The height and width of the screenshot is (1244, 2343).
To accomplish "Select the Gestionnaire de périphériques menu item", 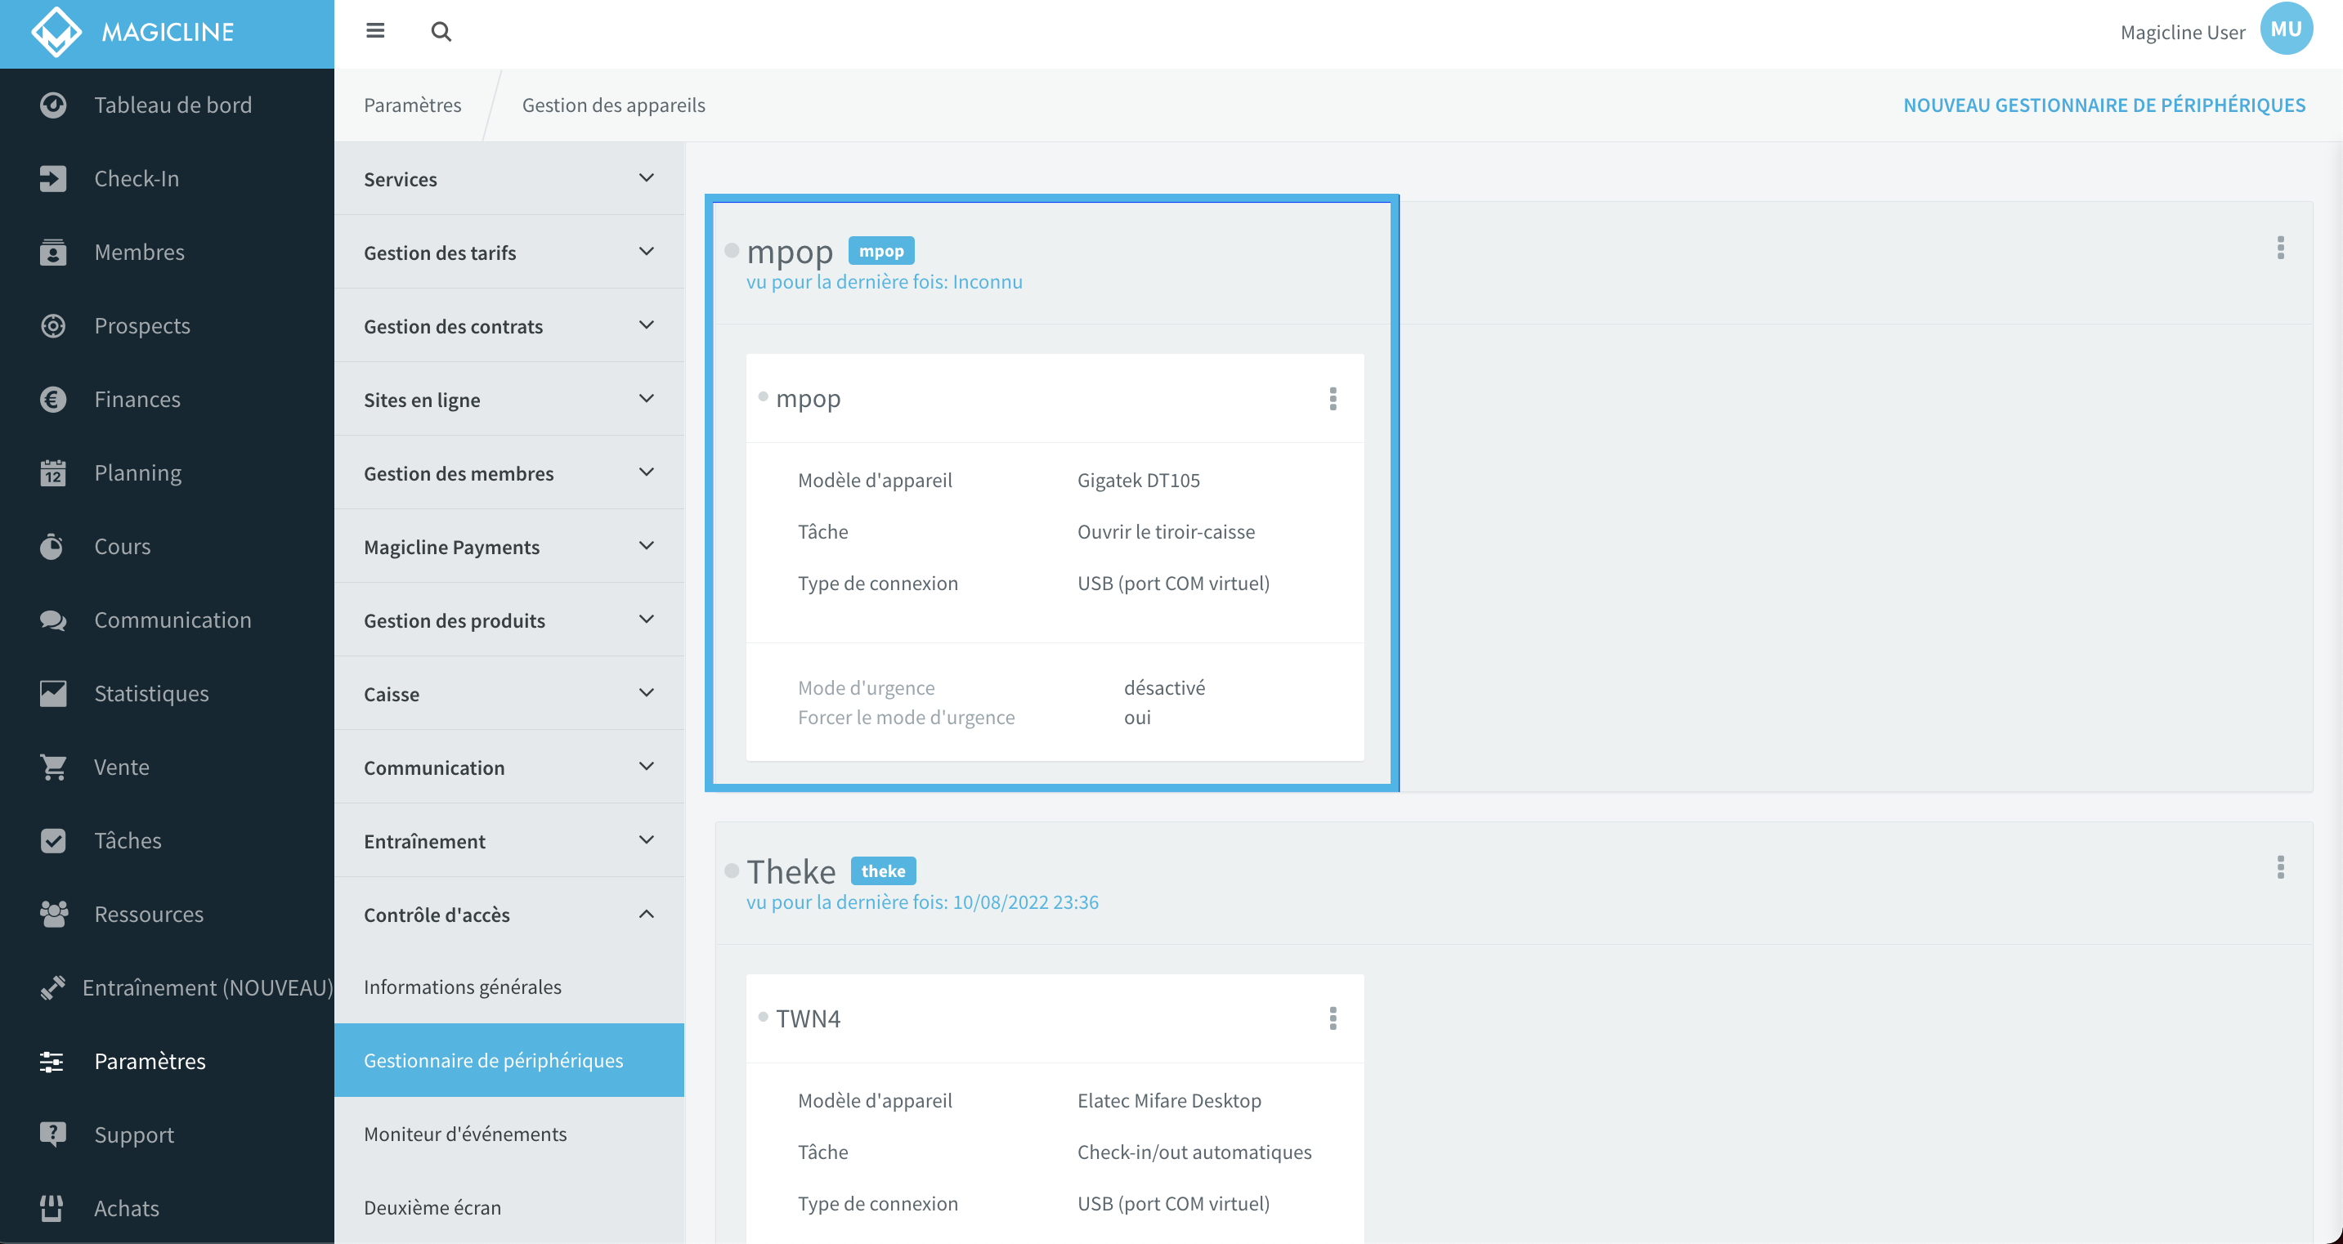I will pos(493,1059).
